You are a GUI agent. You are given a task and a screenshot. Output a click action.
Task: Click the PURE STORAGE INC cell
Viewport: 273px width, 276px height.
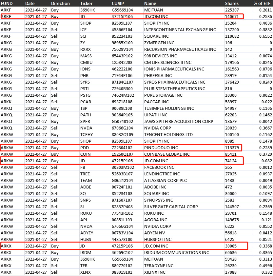163,95
